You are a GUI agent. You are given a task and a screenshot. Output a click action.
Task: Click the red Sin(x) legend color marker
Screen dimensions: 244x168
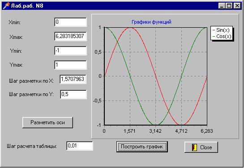(214, 30)
